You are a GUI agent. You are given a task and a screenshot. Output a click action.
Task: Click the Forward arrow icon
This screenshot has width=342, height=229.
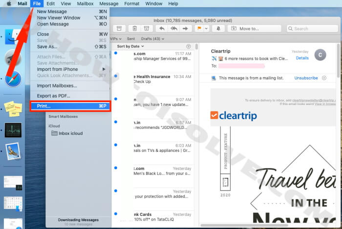tap(185, 28)
